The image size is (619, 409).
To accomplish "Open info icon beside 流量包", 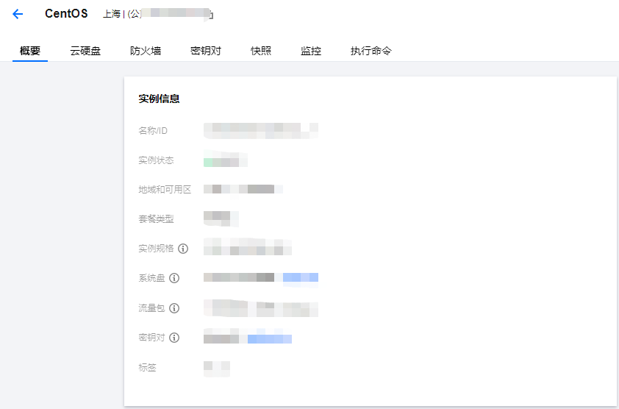I will coord(174,308).
